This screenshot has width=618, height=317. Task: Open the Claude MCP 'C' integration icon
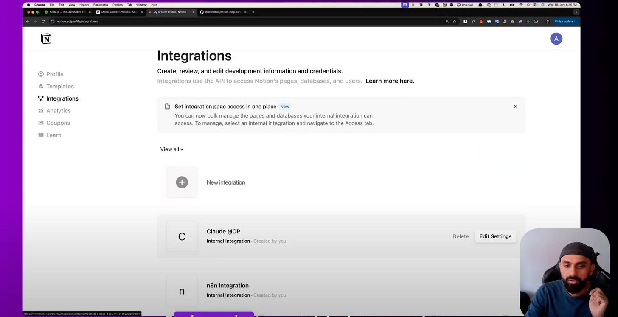(182, 236)
